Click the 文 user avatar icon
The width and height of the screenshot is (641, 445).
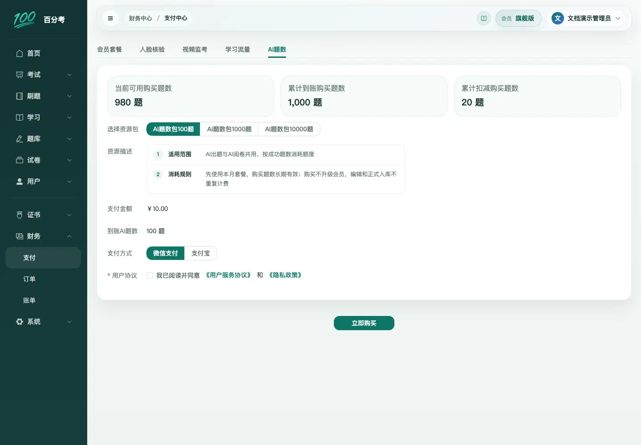click(558, 18)
